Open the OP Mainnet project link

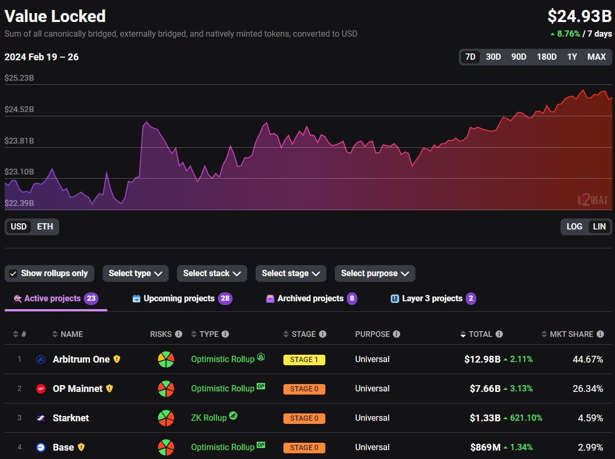click(x=78, y=389)
